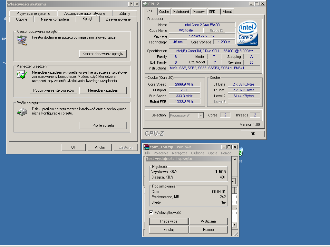Open the Plik menu in WinRAR
Screen dimensions: 330x247
pos(148,153)
